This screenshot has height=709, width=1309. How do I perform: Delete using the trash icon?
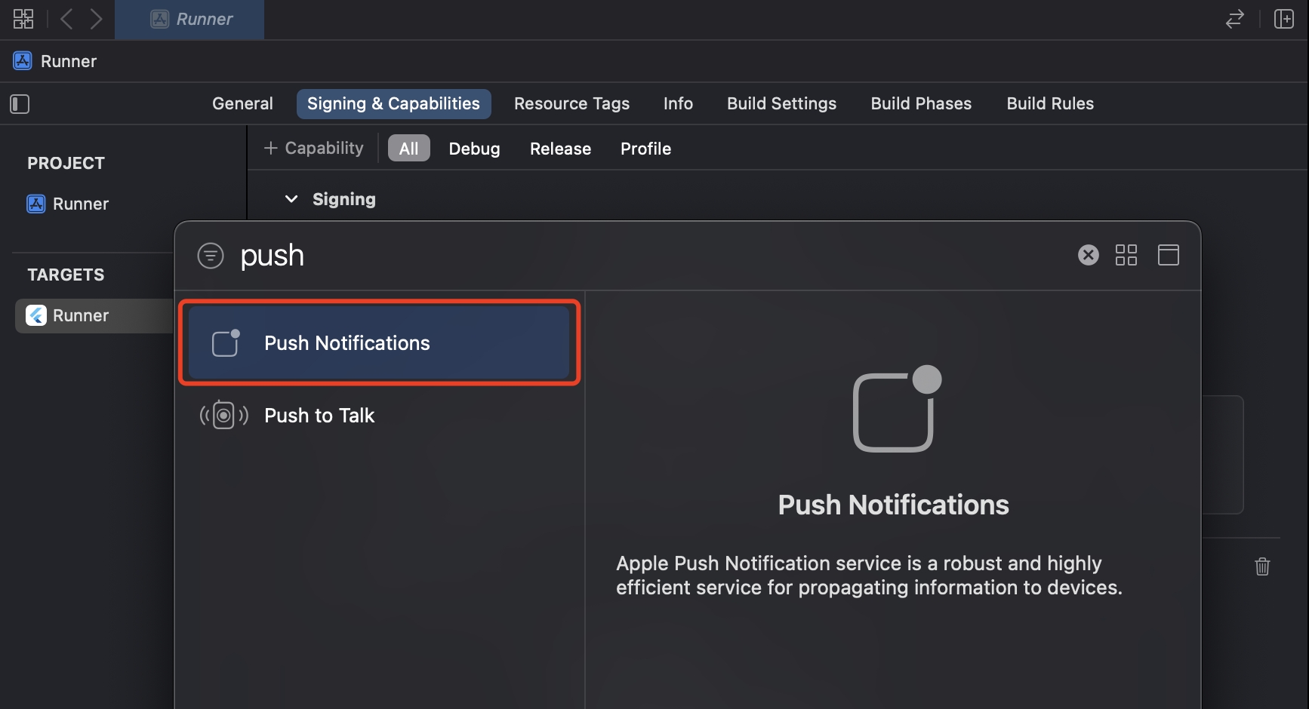tap(1262, 566)
